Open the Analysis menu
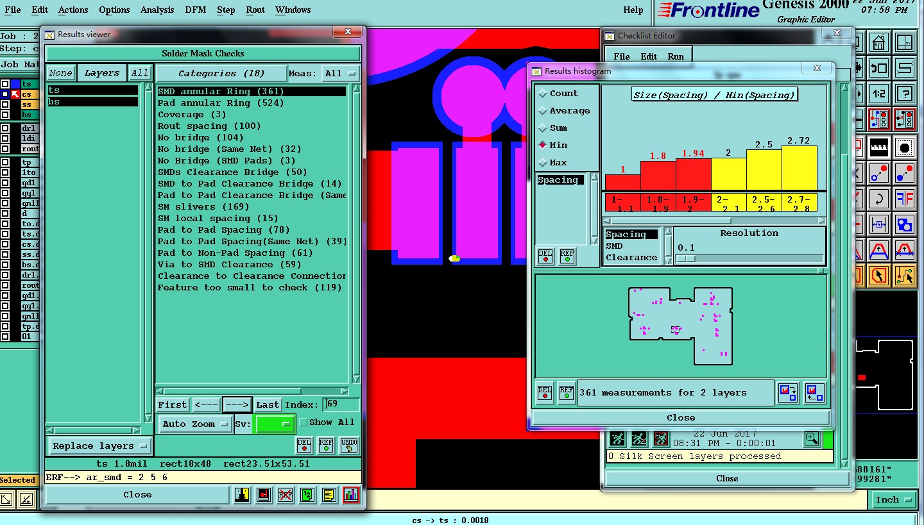 (x=157, y=10)
